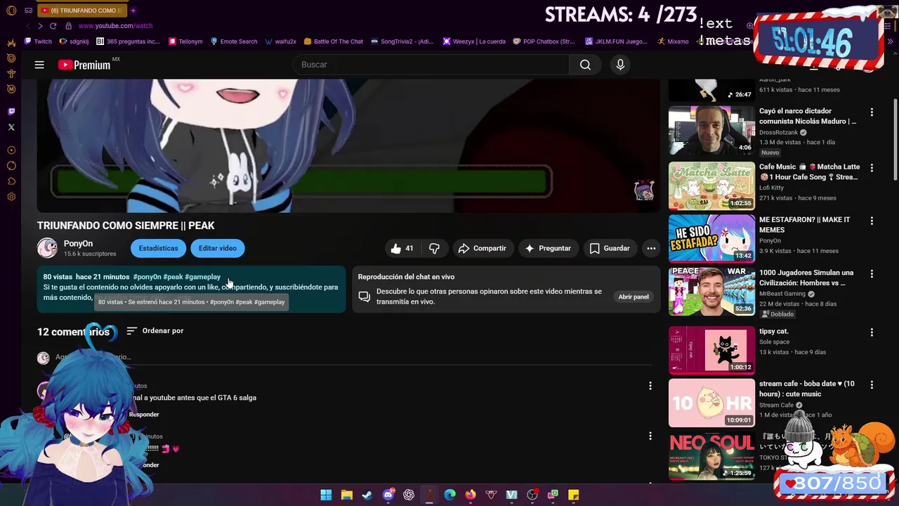Open the Twitch icon in browser sidebar
Viewport: 899px width, 506px height.
[x=11, y=112]
